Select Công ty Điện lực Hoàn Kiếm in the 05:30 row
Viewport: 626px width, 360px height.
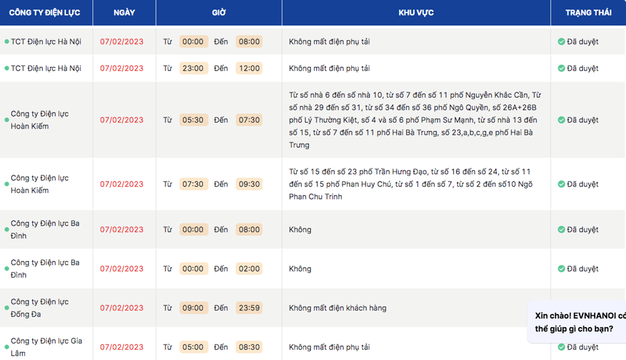(40, 120)
